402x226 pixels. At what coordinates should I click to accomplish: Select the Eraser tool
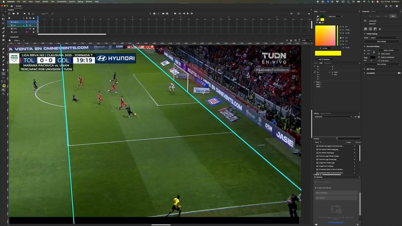pos(3,36)
